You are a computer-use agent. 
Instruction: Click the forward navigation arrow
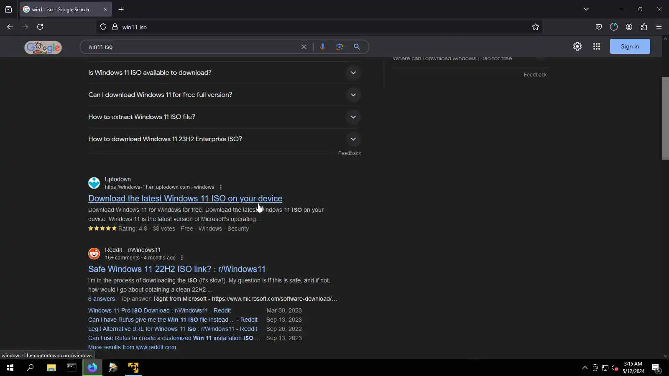click(25, 27)
